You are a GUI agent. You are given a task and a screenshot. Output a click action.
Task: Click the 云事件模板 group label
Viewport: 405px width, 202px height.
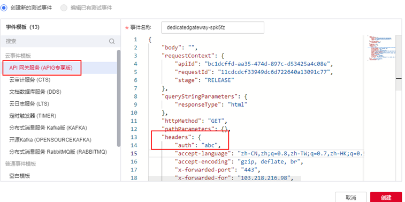[18, 56]
